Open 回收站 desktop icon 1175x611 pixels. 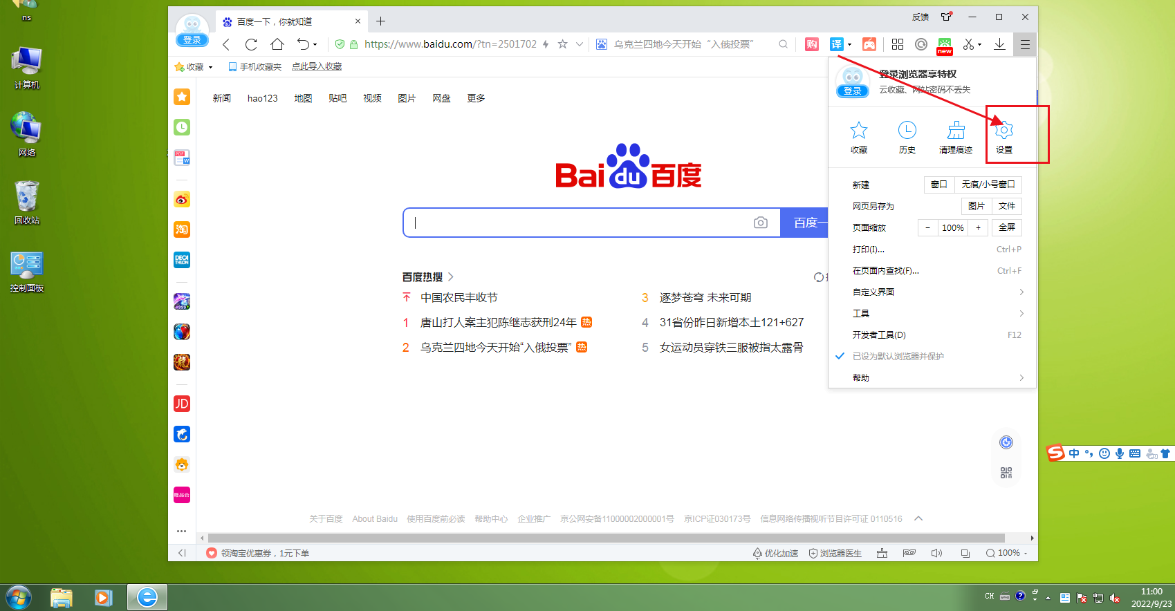pos(27,203)
